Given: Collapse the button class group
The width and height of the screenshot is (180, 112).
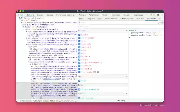Looking at the screenshot, I should [127, 31].
